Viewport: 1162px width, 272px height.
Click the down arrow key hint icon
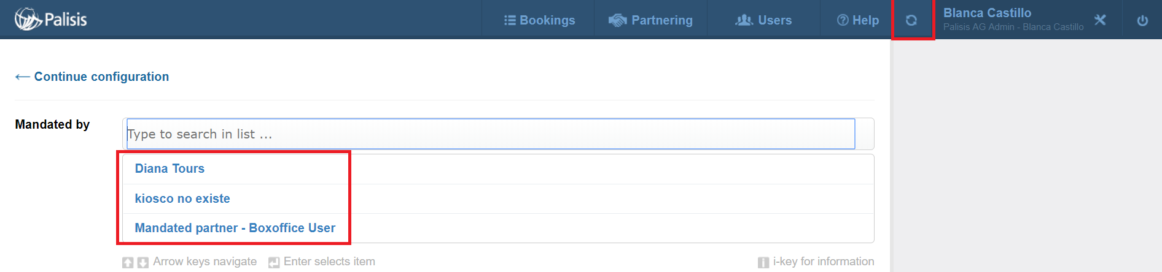coord(143,262)
